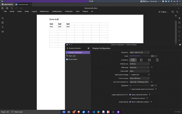Click the Feedback megaphone icon in sidebar
The image size is (182, 114).
click(3, 32)
